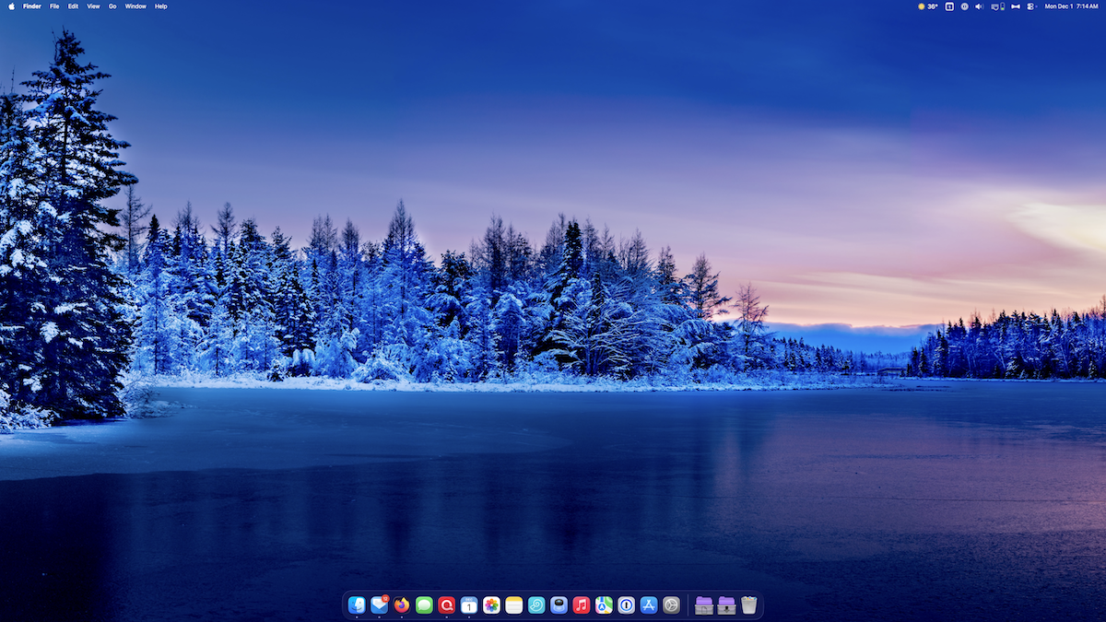This screenshot has width=1106, height=622.
Task: Open Finder from the Dock
Action: click(355, 605)
